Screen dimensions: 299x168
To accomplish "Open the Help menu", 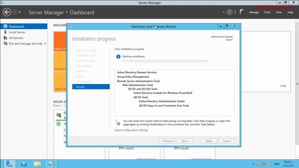I will 290,12.
